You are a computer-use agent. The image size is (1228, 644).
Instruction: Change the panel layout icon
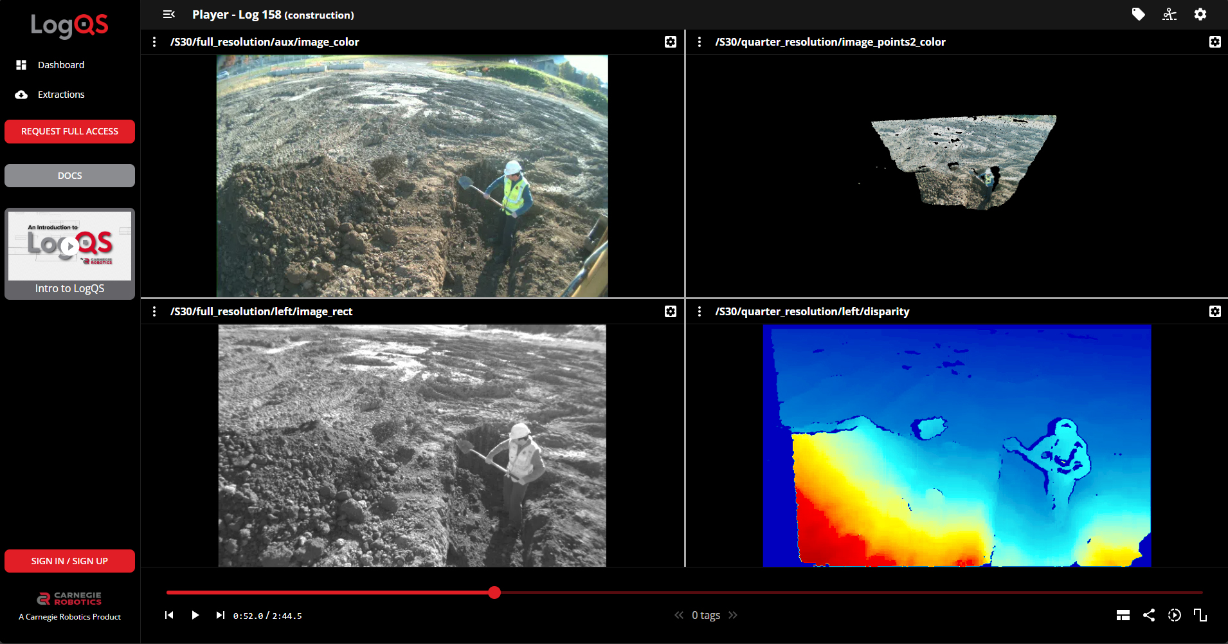point(1123,615)
